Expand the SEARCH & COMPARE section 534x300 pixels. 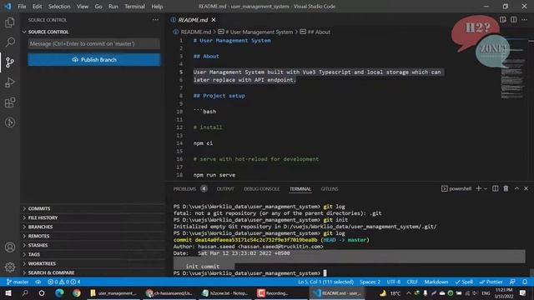51,272
